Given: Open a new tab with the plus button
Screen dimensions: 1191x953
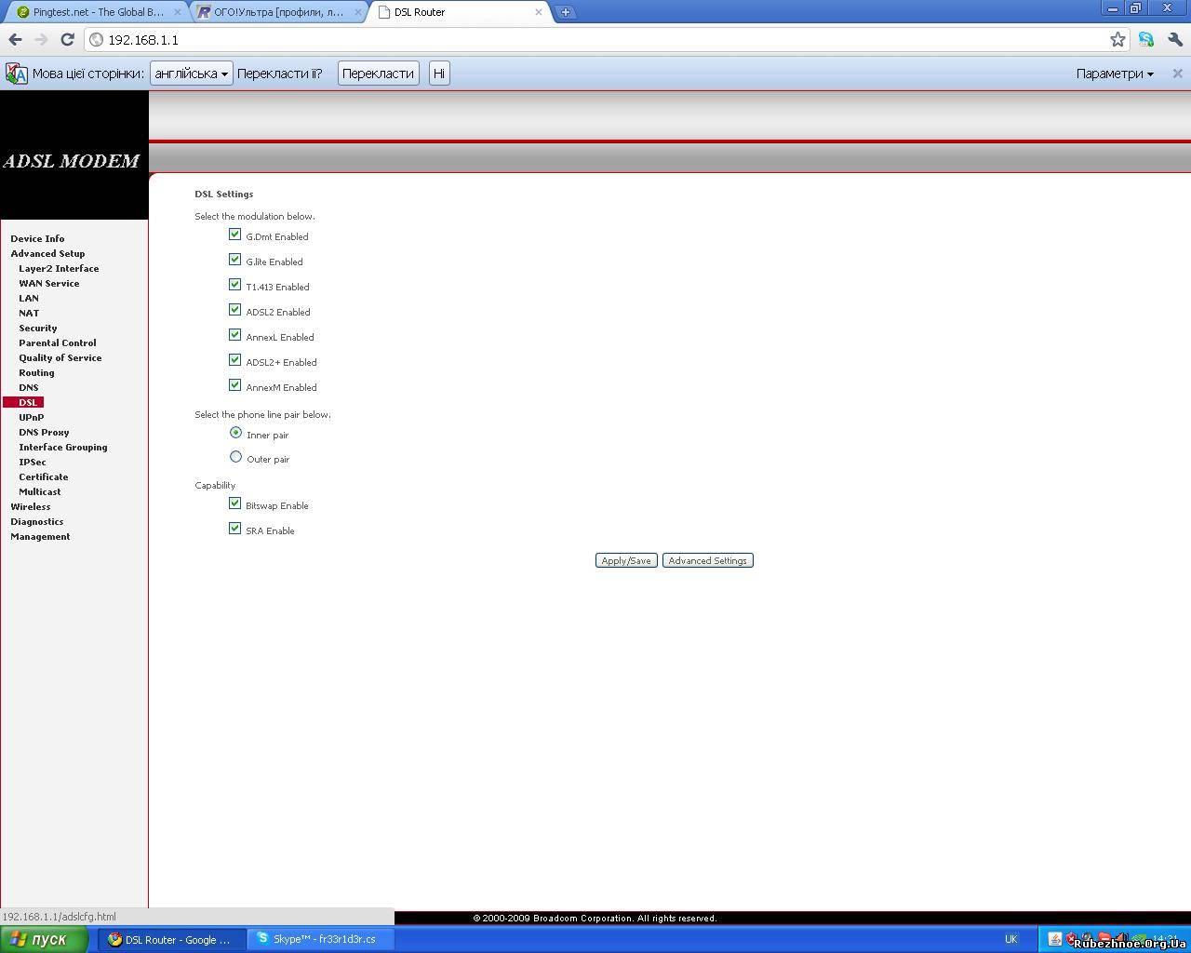Looking at the screenshot, I should [565, 12].
